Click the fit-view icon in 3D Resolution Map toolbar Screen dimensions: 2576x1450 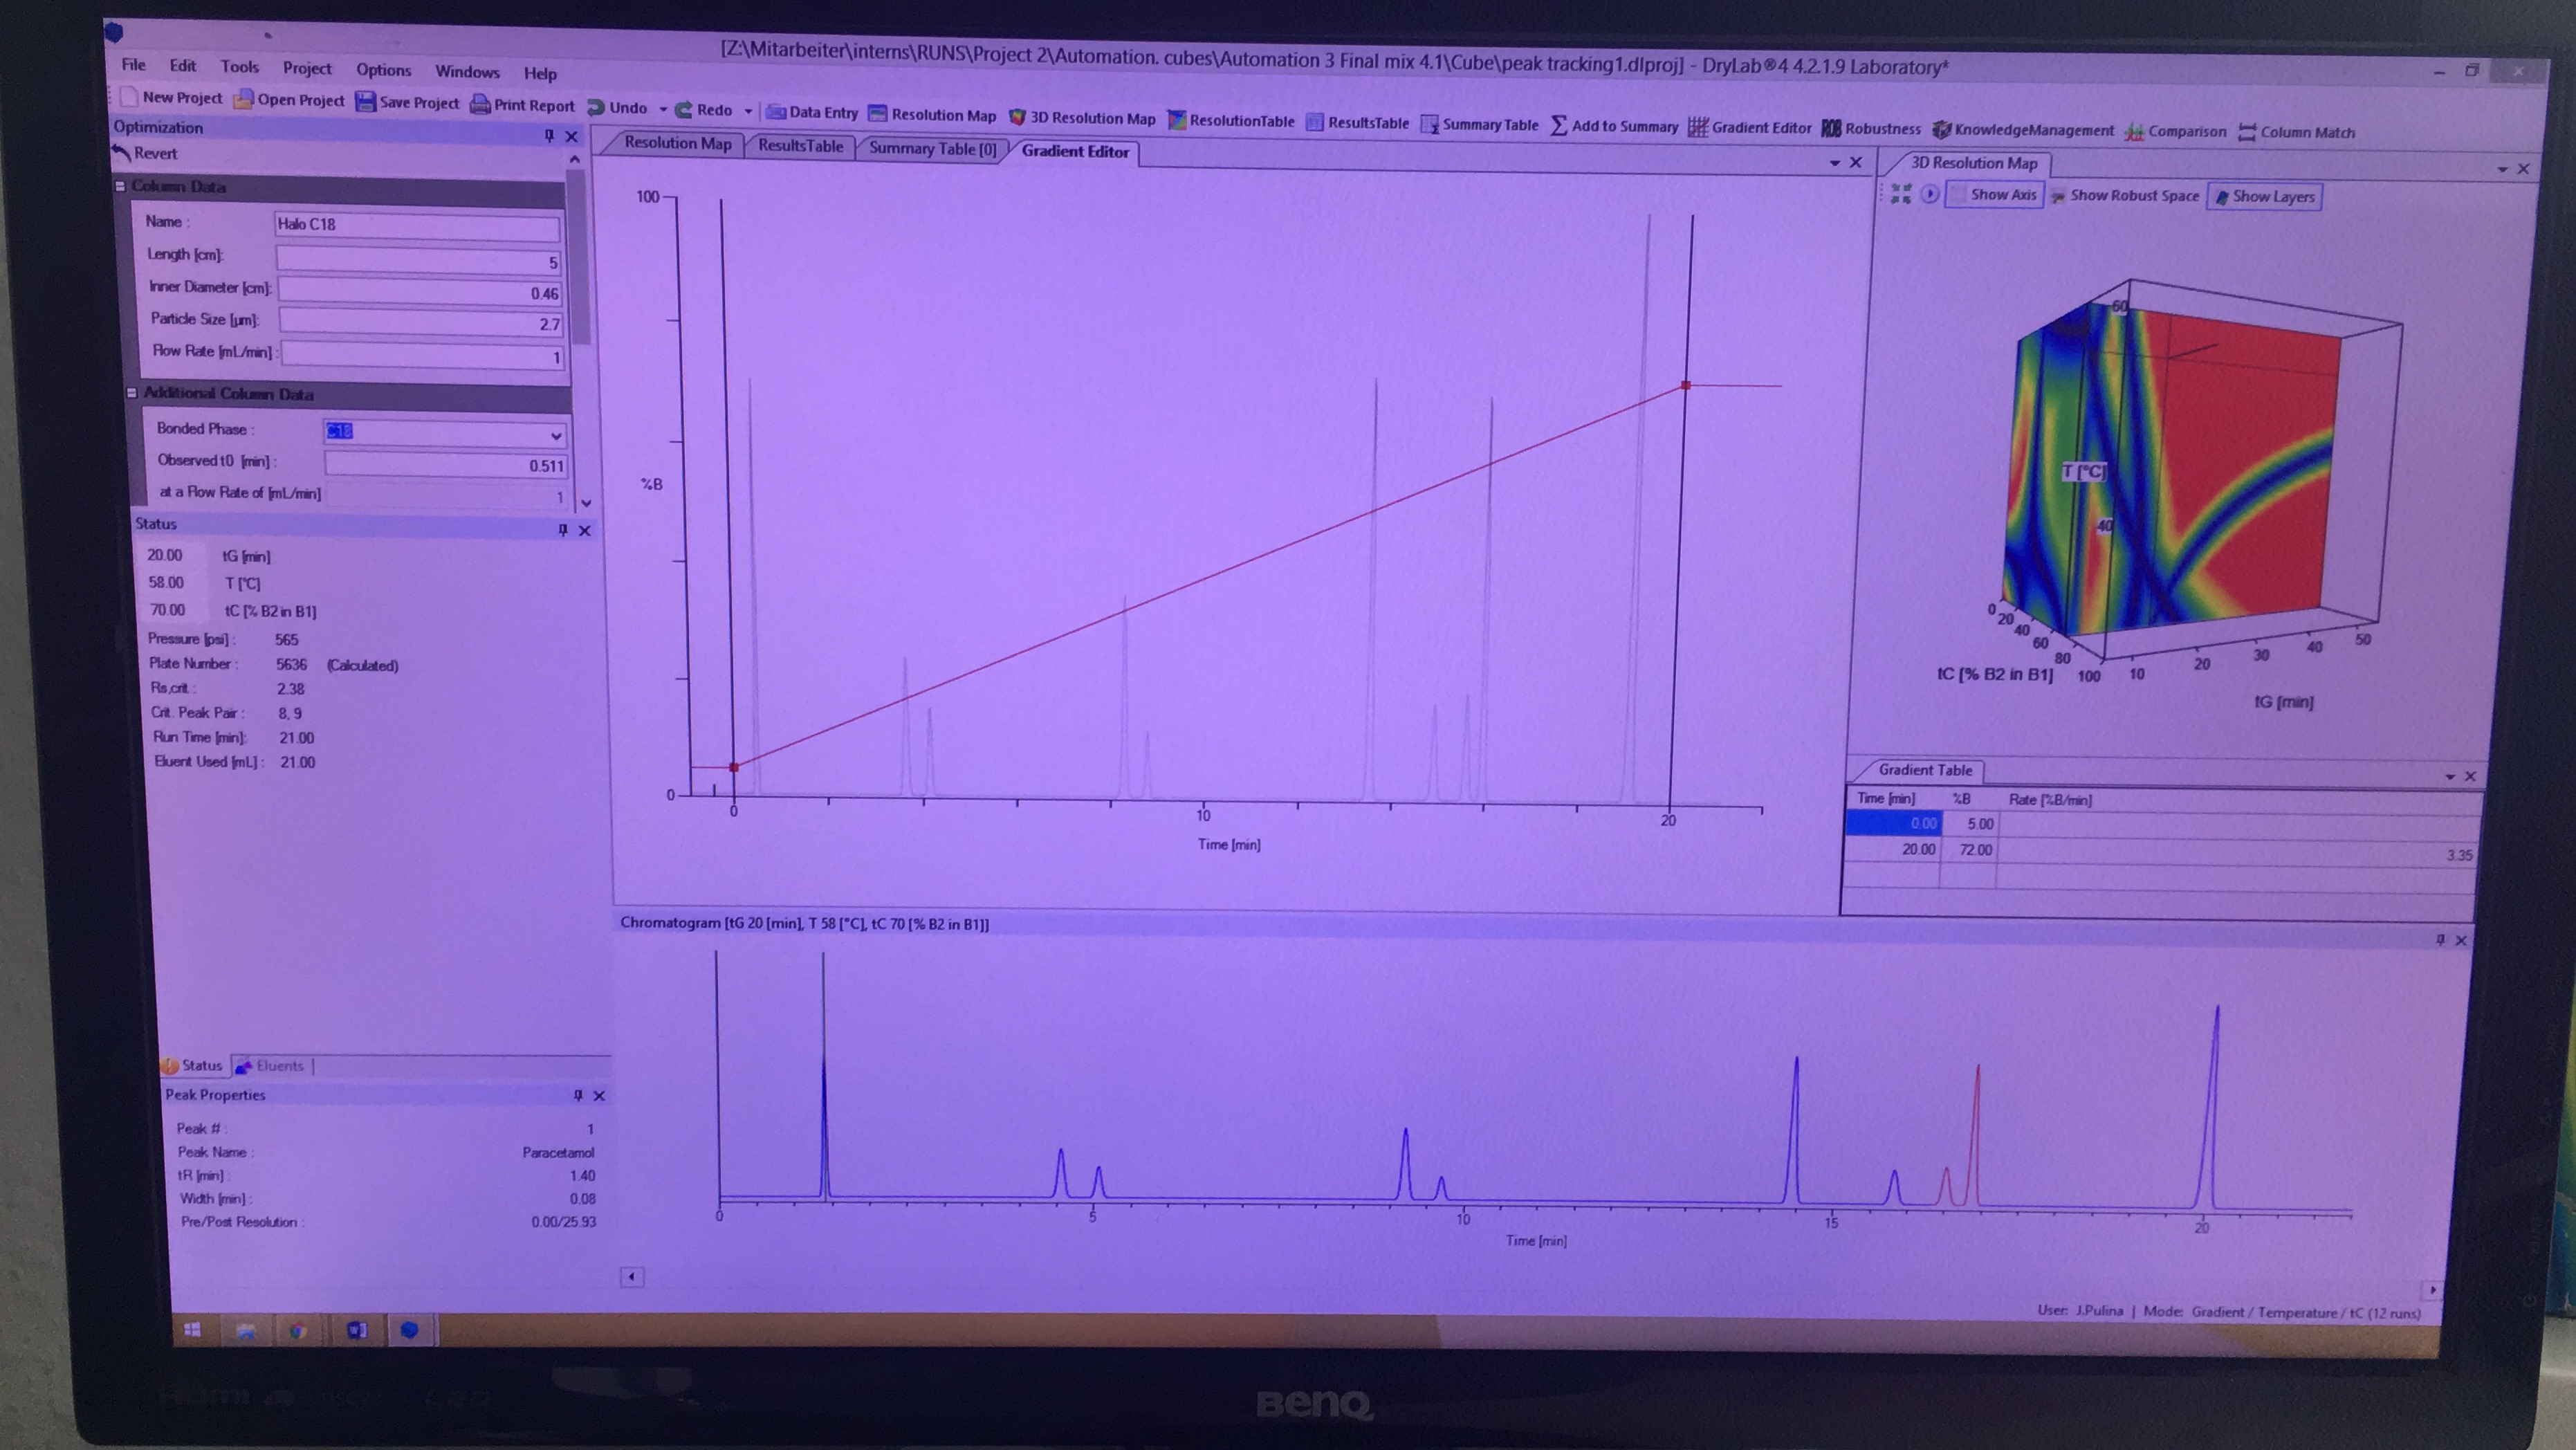click(1901, 194)
